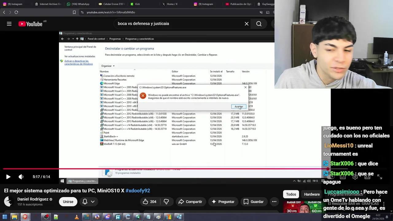Enter fullscreen mode on the player
393x221 pixels.
coord(379,177)
